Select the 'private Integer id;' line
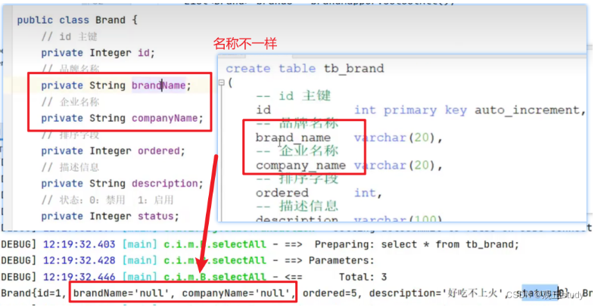 click(98, 53)
